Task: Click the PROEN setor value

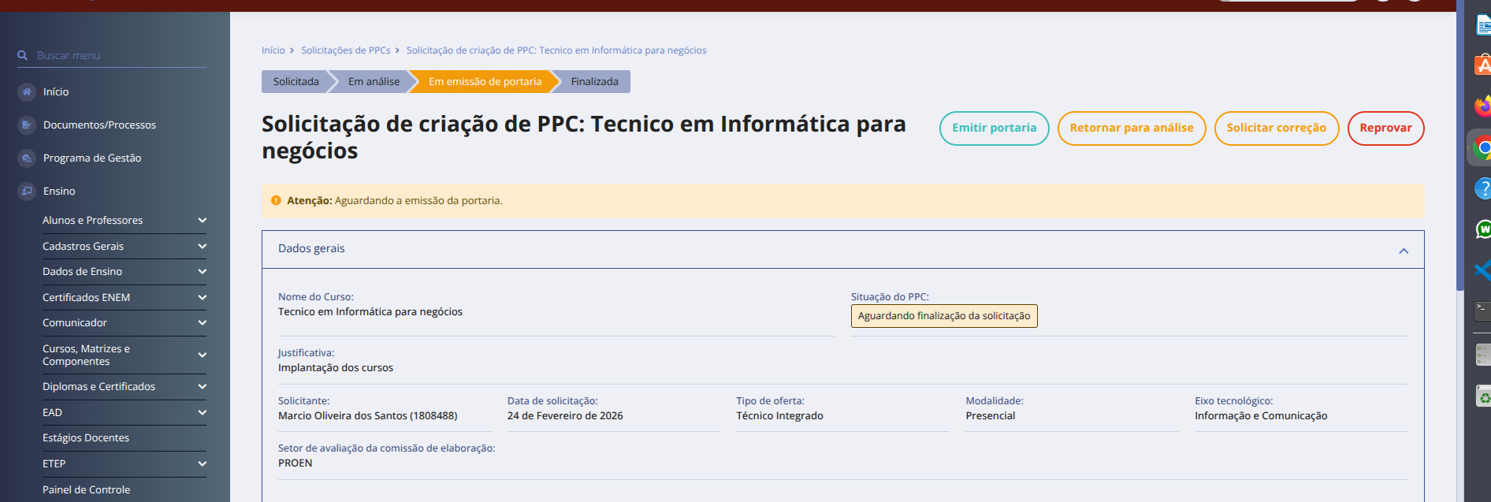Action: (x=296, y=463)
